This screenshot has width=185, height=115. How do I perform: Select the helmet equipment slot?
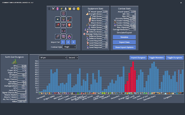[x=64, y=14]
